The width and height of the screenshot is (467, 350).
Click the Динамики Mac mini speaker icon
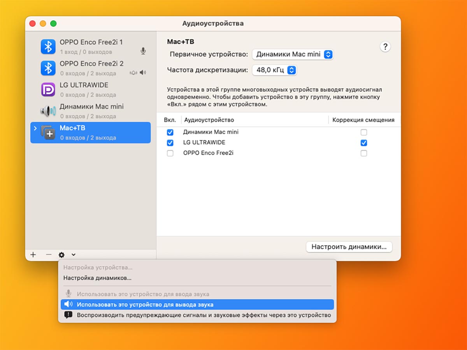point(48,111)
